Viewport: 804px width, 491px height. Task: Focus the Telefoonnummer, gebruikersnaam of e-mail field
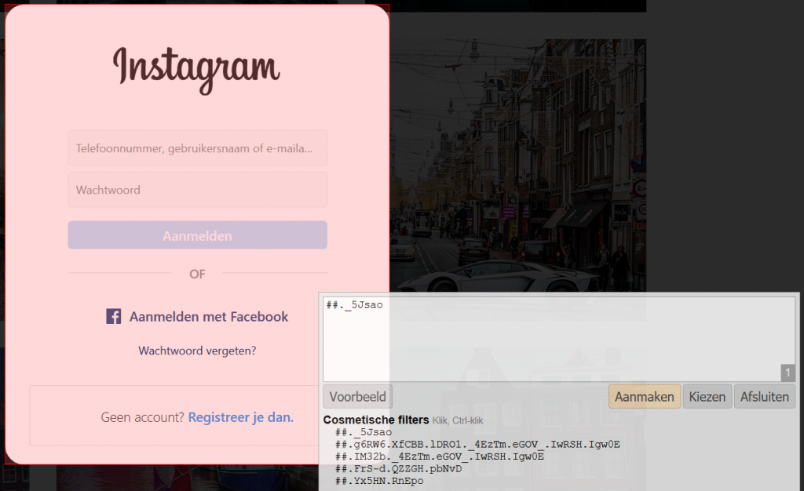click(x=197, y=148)
